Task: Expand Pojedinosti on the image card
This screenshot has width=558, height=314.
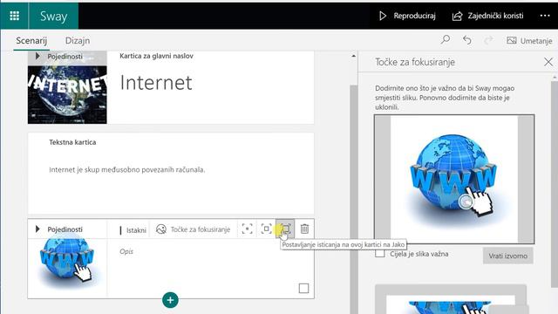Action: [x=60, y=229]
